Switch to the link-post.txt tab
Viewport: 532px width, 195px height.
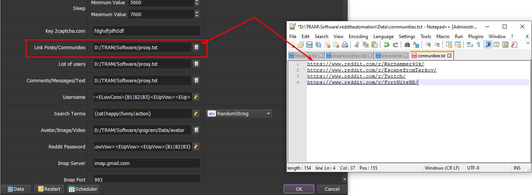[x=392, y=56]
